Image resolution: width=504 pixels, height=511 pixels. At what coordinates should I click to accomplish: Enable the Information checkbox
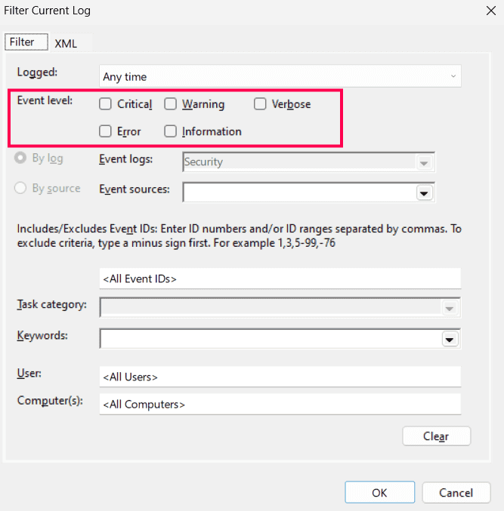coord(170,131)
